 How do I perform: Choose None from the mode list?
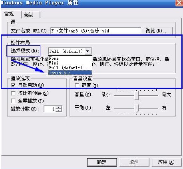pyautogui.click(x=70, y=58)
